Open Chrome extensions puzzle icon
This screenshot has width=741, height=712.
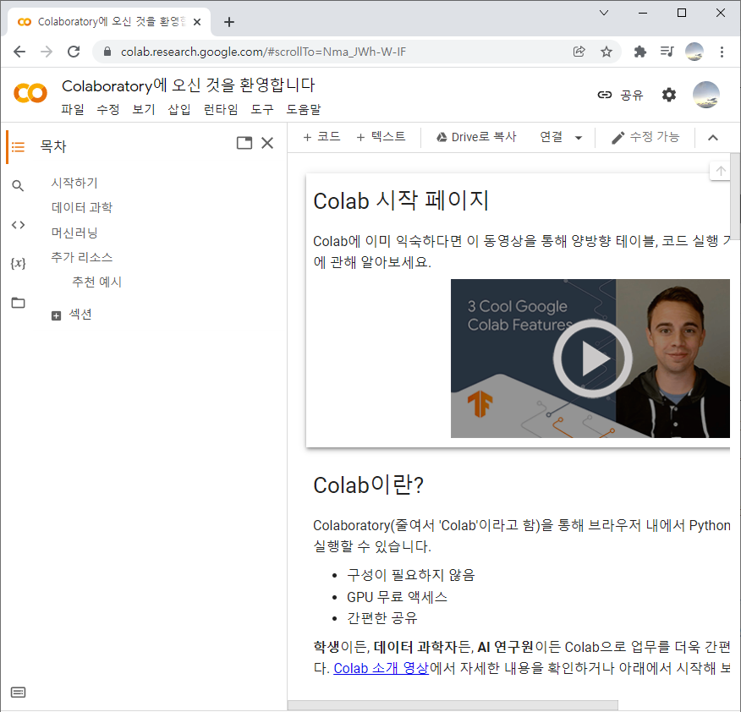(639, 52)
